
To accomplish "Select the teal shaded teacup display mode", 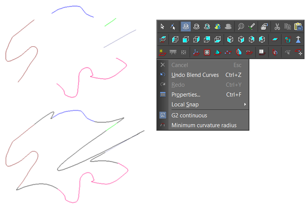I will pos(207,27).
